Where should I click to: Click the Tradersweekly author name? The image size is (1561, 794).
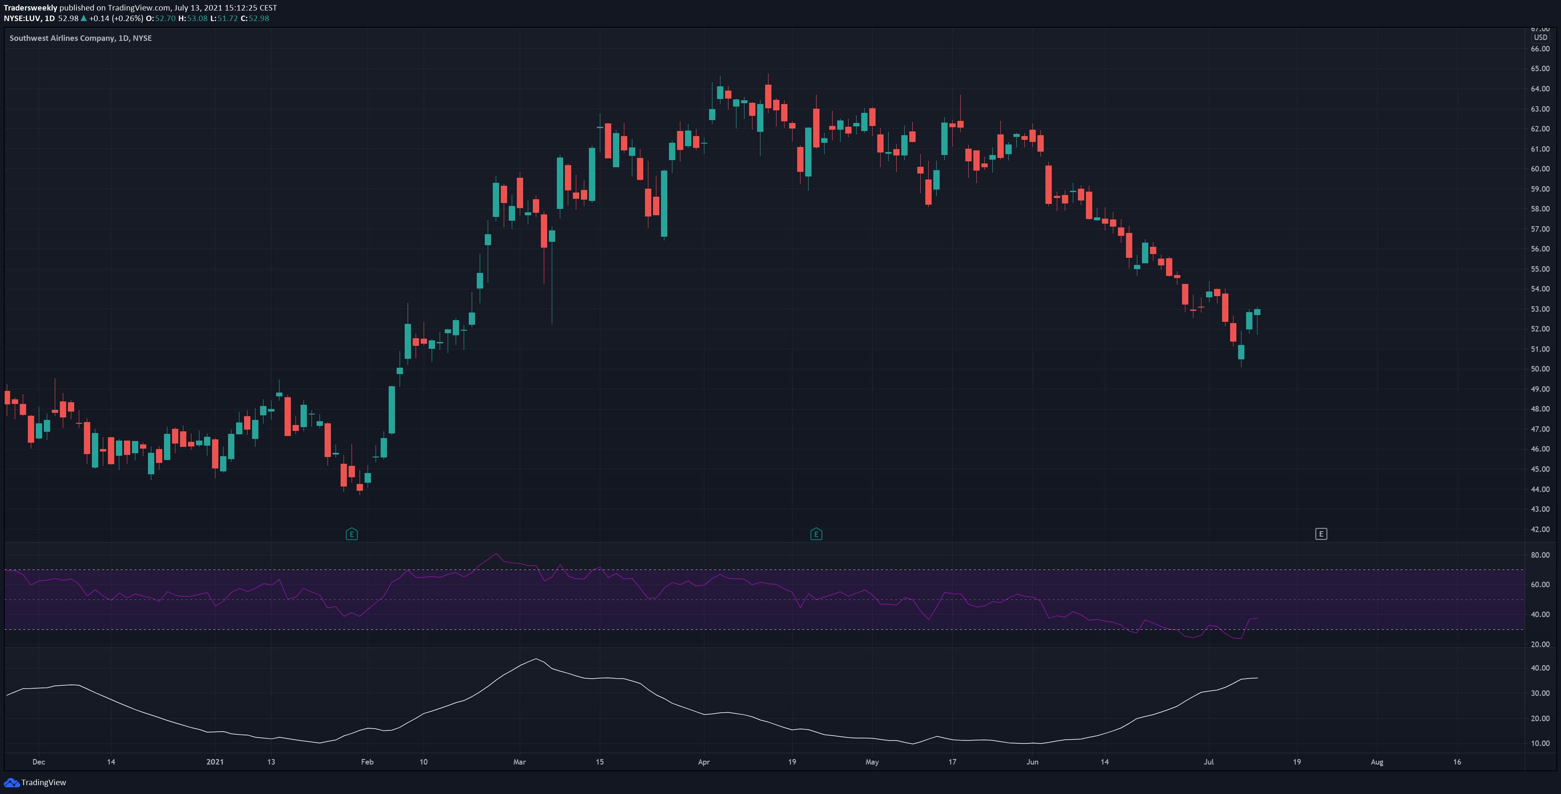pyautogui.click(x=30, y=8)
